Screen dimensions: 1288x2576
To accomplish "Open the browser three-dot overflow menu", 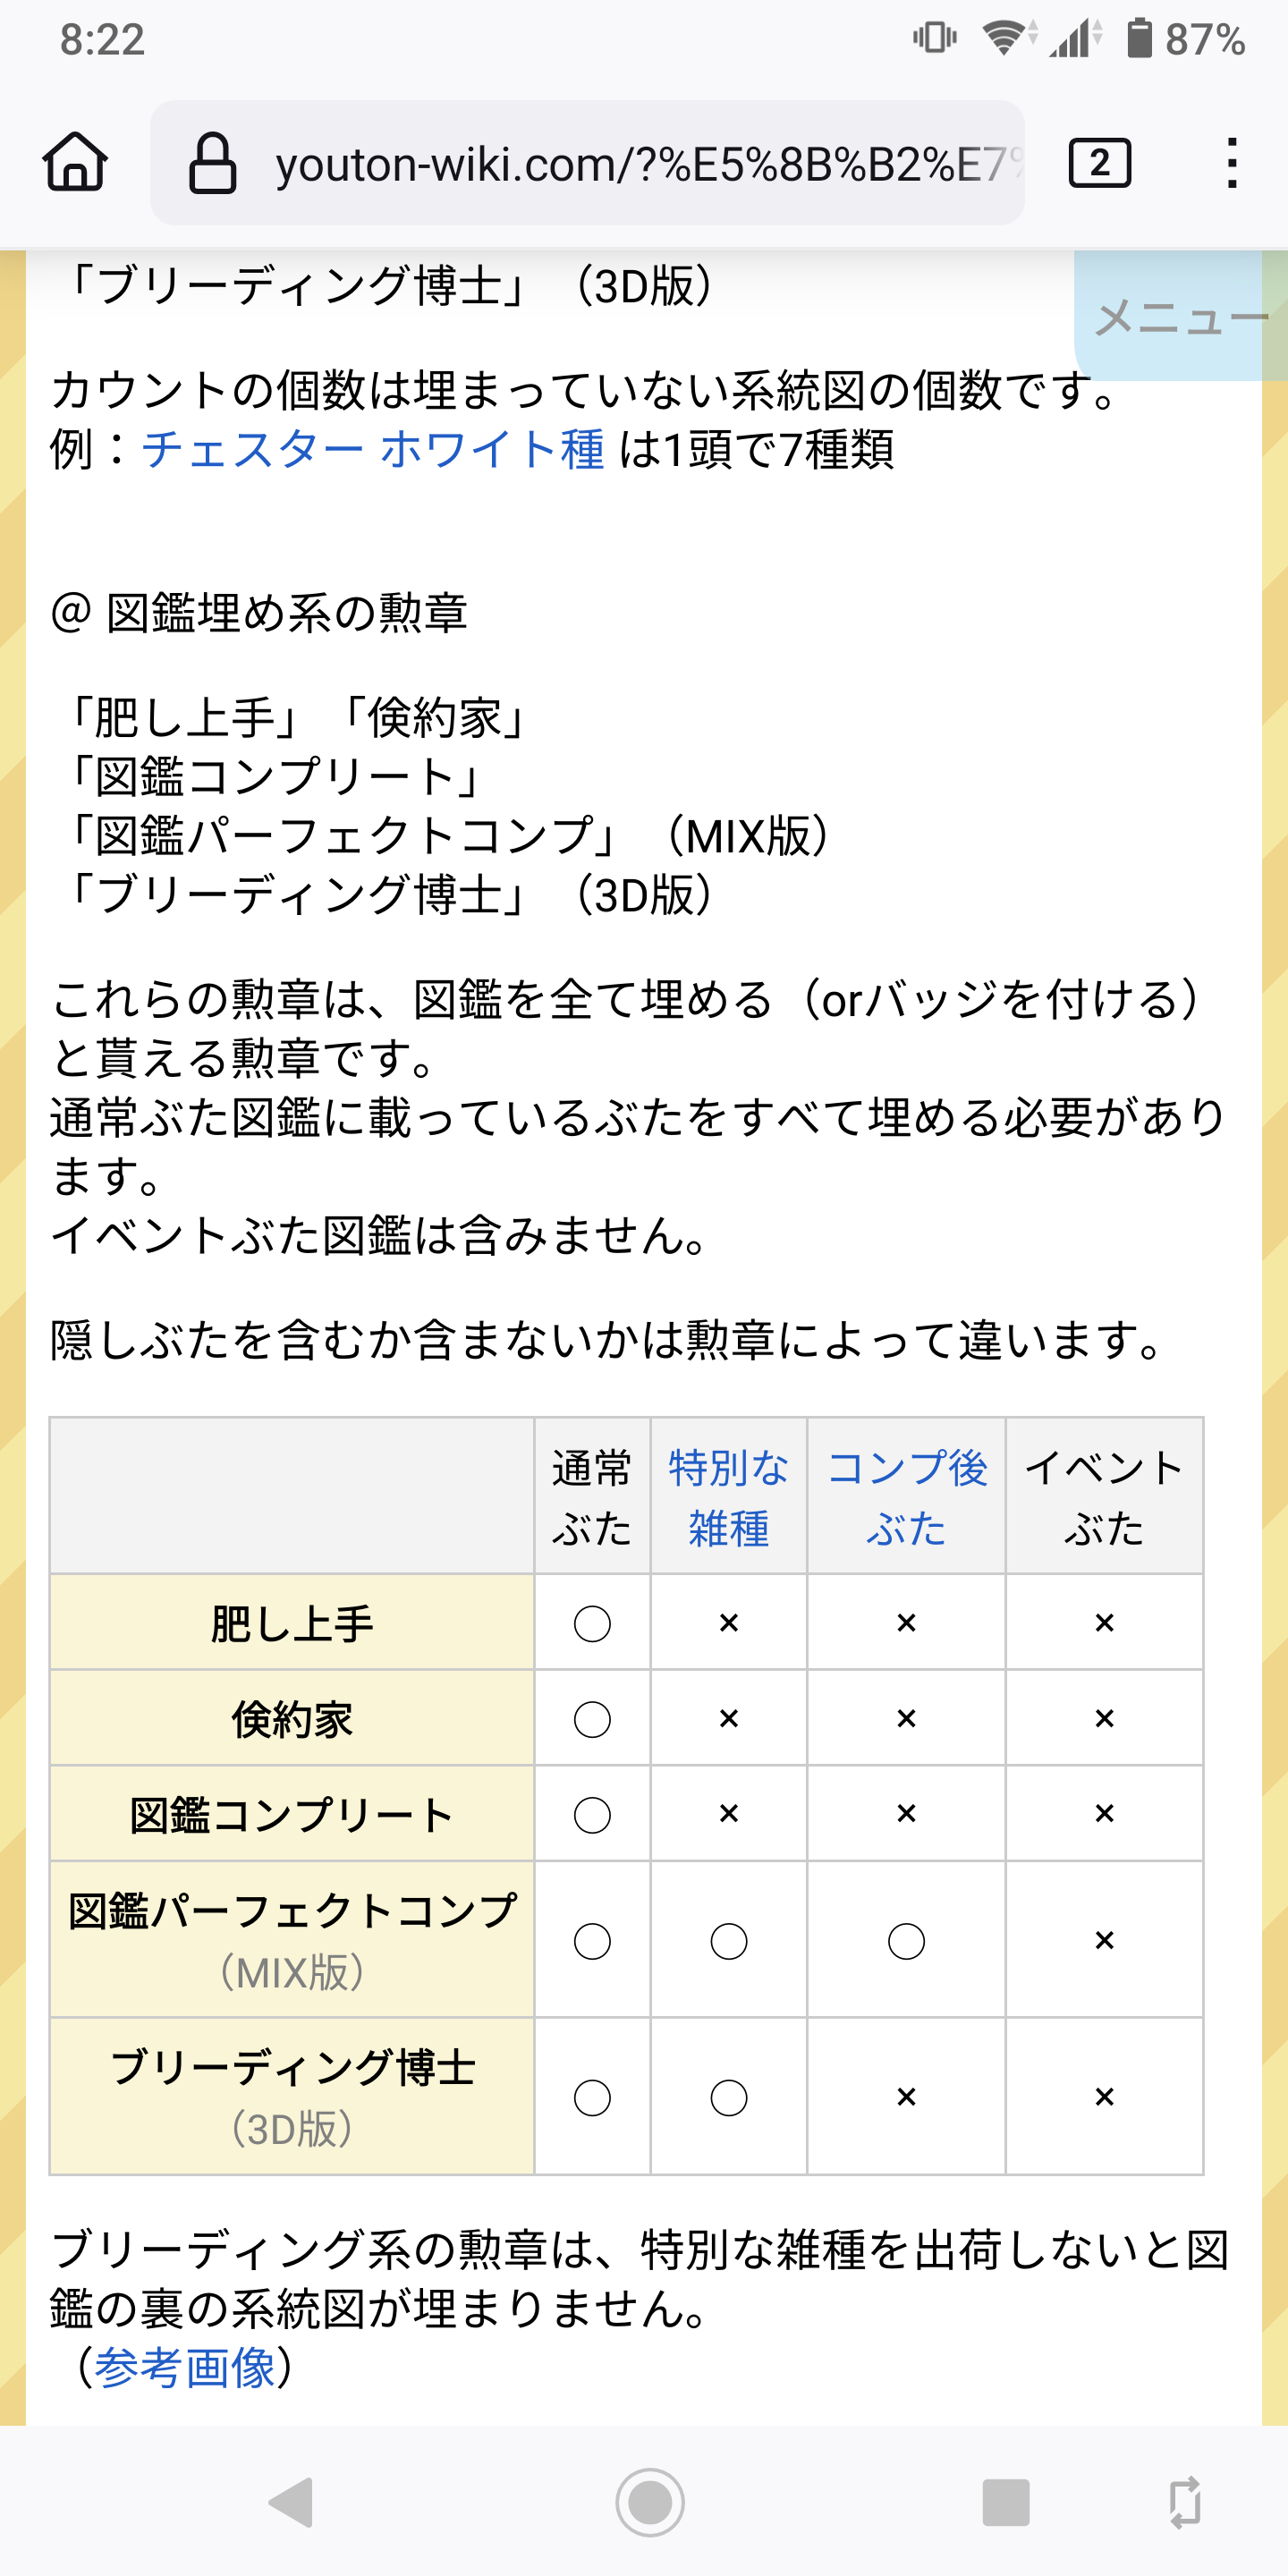I will [x=1232, y=163].
